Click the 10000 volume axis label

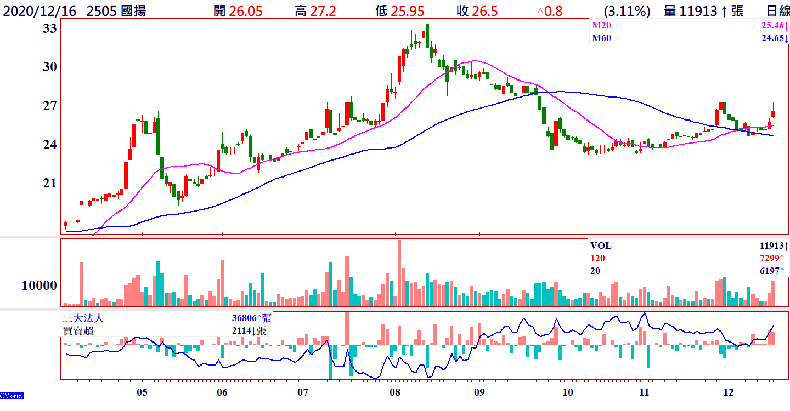(x=39, y=286)
